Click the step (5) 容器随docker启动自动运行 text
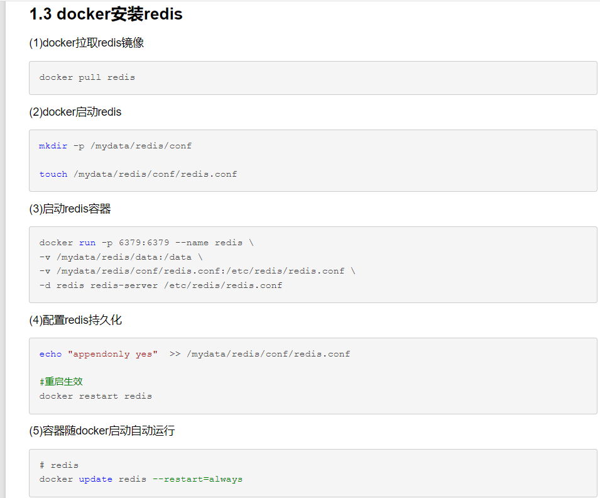600x498 pixels. coord(102,431)
